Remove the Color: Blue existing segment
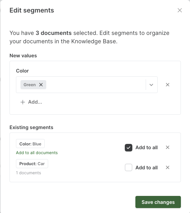The width and height of the screenshot is (190, 213). coord(168,147)
